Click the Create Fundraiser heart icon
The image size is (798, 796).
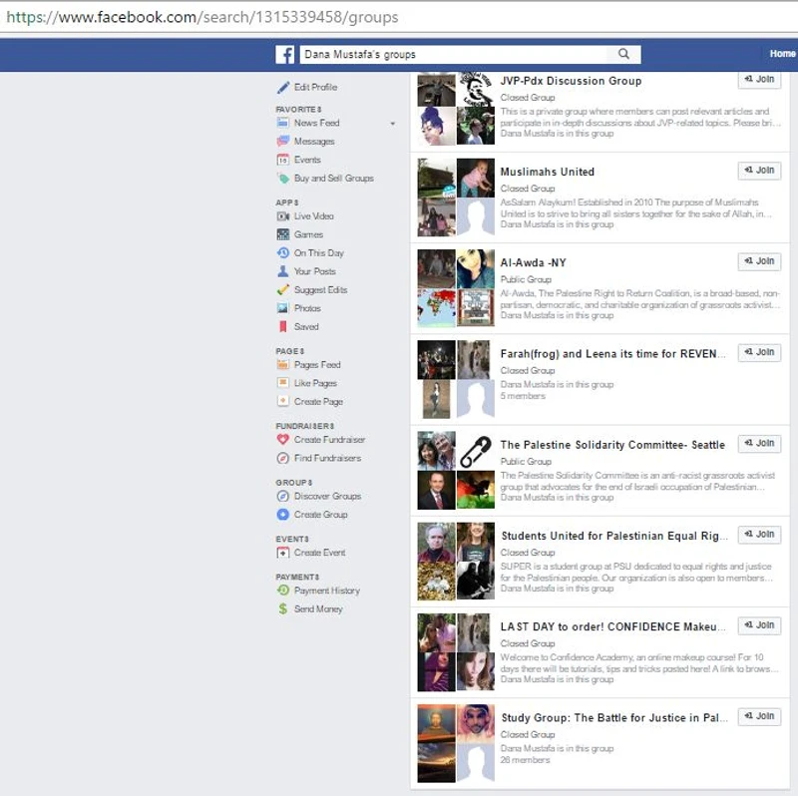point(283,439)
